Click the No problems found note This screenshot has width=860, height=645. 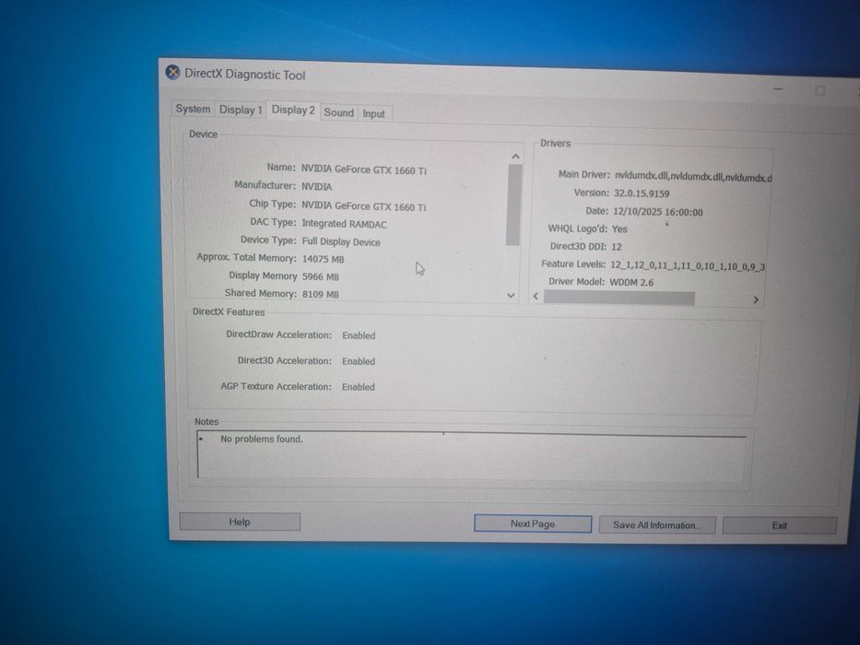pyautogui.click(x=261, y=440)
